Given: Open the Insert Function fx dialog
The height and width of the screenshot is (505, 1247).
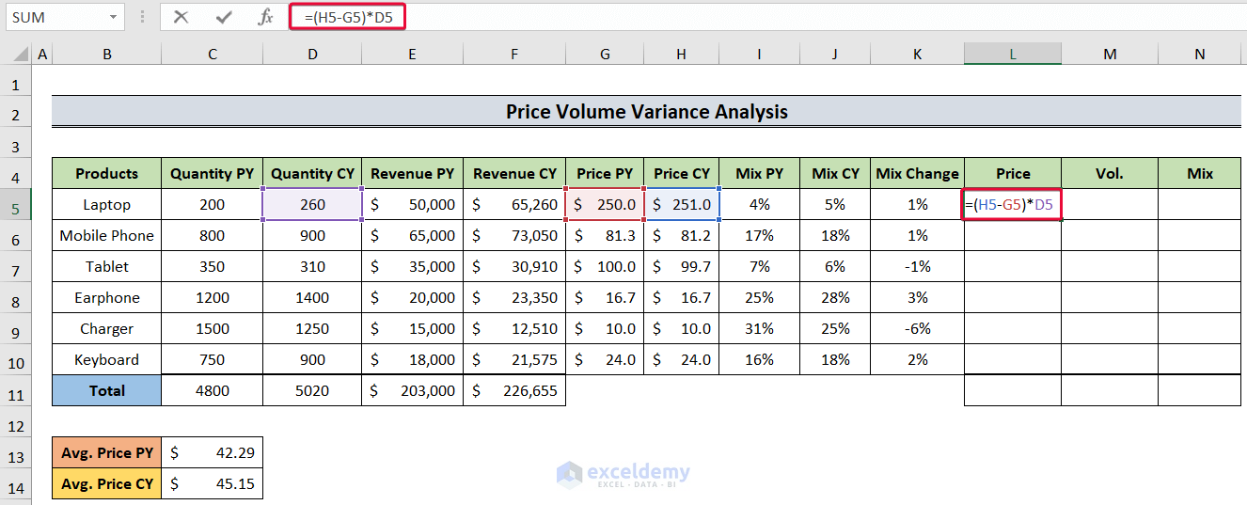Looking at the screenshot, I should coord(266,17).
